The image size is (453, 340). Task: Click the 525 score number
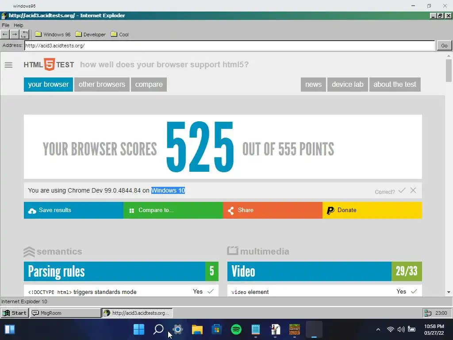pos(200,147)
